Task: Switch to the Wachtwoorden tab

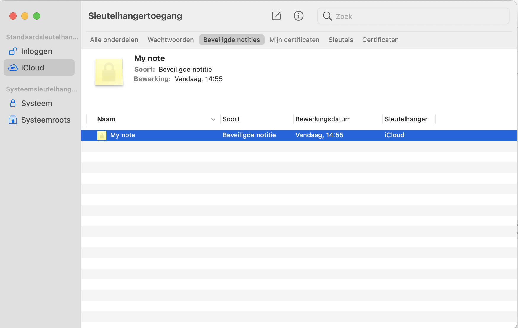Action: click(171, 40)
